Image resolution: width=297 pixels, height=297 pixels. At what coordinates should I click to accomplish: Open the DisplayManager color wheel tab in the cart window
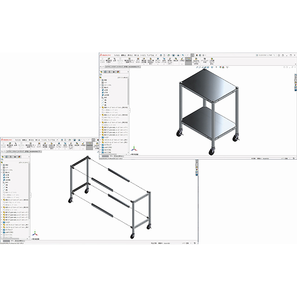point(118,72)
